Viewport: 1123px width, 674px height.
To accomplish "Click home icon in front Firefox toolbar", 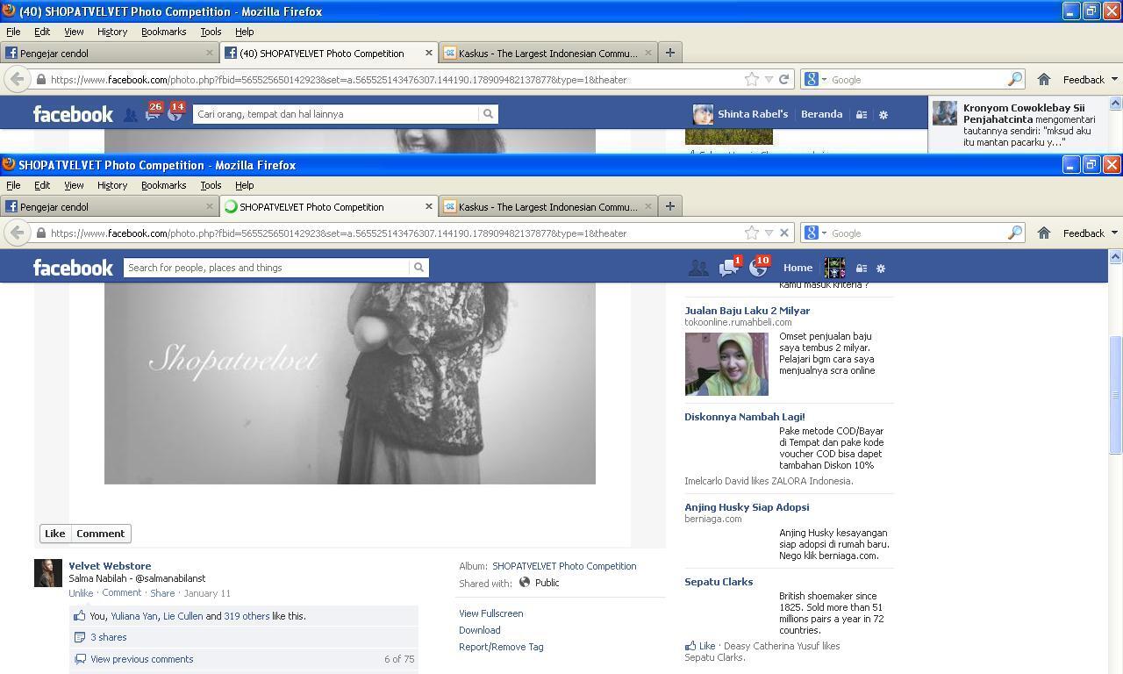I will coord(1044,233).
